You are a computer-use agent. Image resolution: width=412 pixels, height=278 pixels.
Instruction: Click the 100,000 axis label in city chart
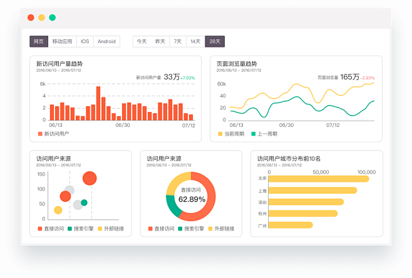(366, 172)
